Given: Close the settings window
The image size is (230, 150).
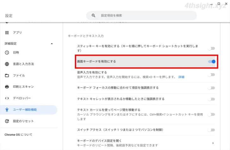Looking at the screenshot, I should pos(226,4).
